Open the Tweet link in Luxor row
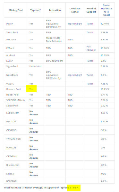The width and height of the screenshot is (119, 192). coord(90,61)
